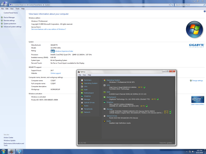Image resolution: width=206 pixels, height=154 pixels.
Task: Open Storage icon in Speccy sidebar
Action: tap(82, 99)
